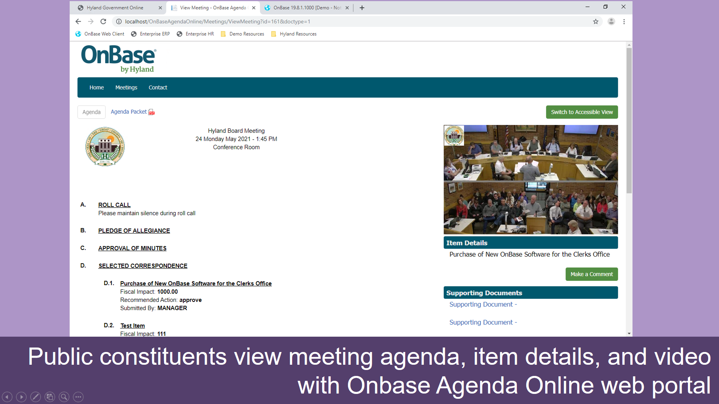Open the slideshow more options icon

point(78,397)
